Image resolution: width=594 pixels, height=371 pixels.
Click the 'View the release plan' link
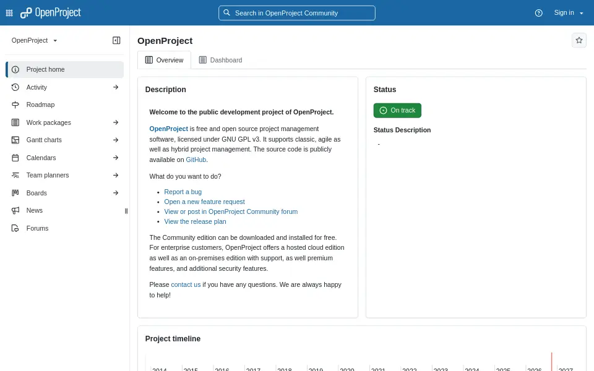[195, 221]
